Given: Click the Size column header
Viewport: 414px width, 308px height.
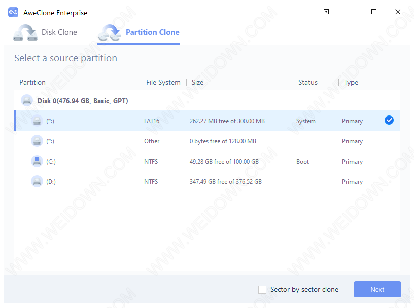Looking at the screenshot, I should tap(197, 82).
